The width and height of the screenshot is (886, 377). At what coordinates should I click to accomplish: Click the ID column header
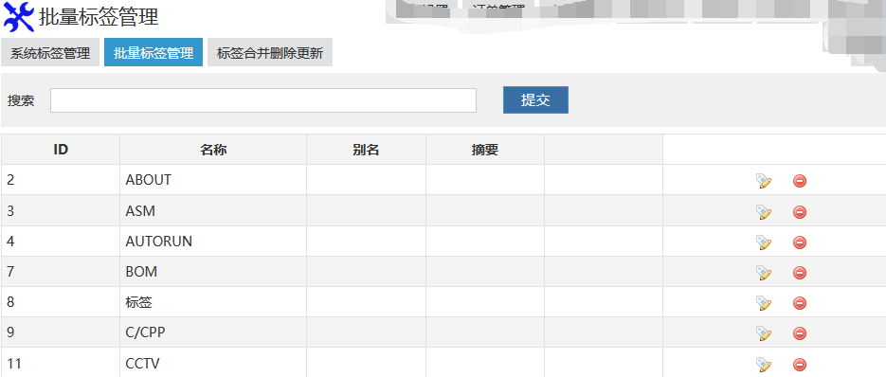pyautogui.click(x=61, y=150)
